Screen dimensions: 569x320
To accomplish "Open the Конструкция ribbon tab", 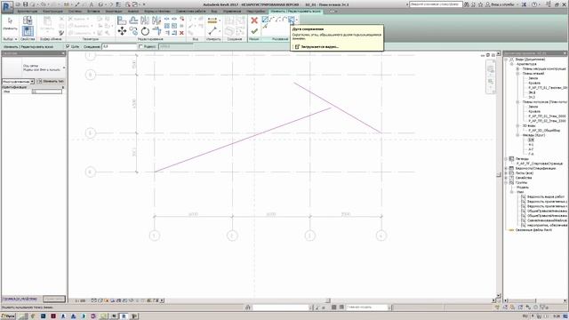I will pyautogui.click(x=53, y=12).
